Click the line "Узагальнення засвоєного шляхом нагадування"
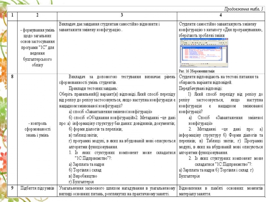Screen dimensions: 270x202 pyautogui.click(x=117, y=188)
